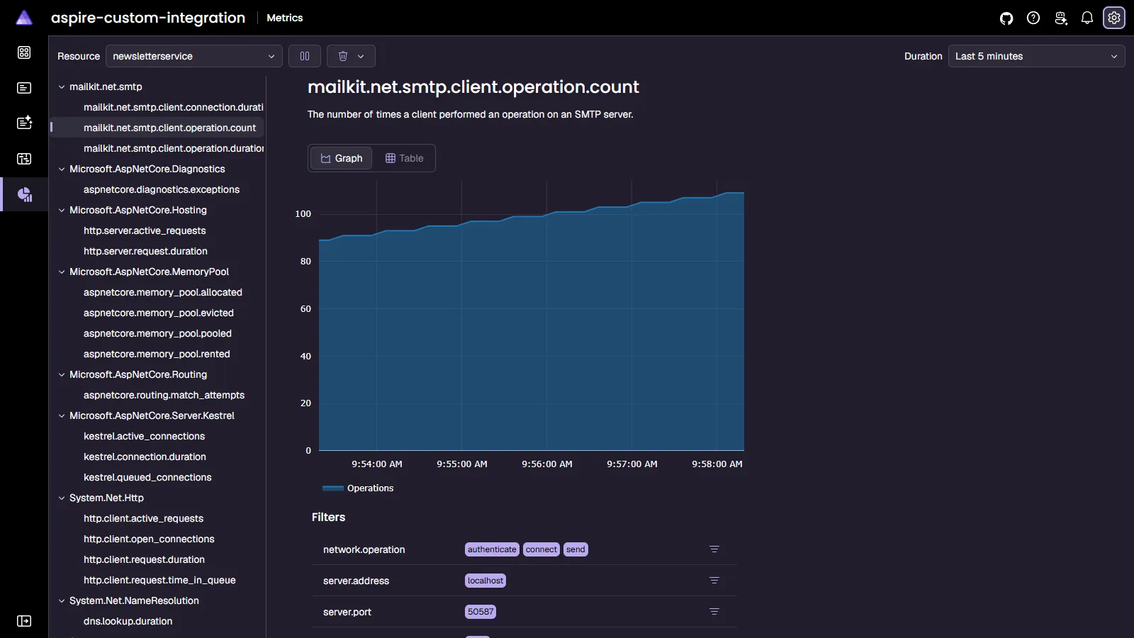This screenshot has width=1134, height=638.
Task: Click the 50587 port tag
Action: (x=481, y=612)
